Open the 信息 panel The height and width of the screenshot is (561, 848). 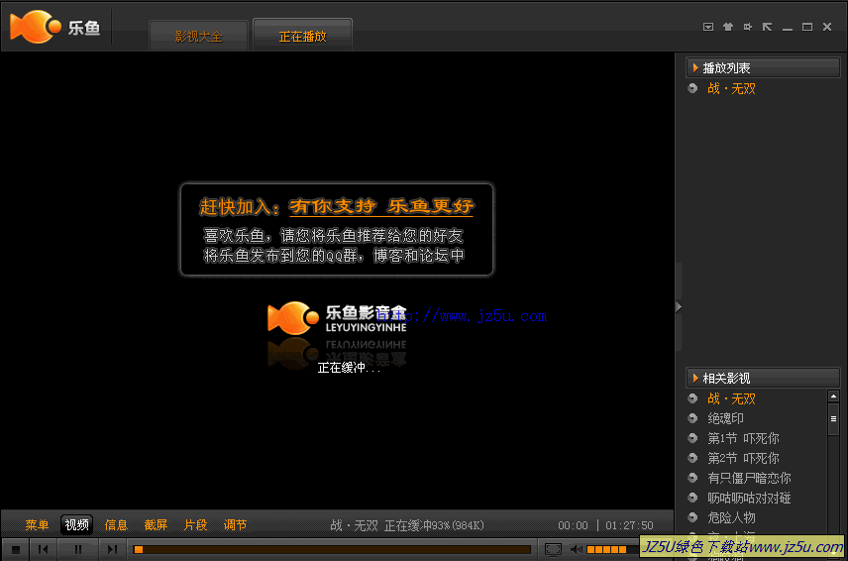[x=116, y=524]
